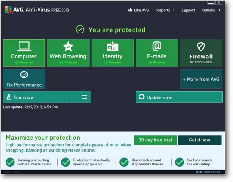
Task: Click the circular refresh update icon
Action: click(x=141, y=97)
